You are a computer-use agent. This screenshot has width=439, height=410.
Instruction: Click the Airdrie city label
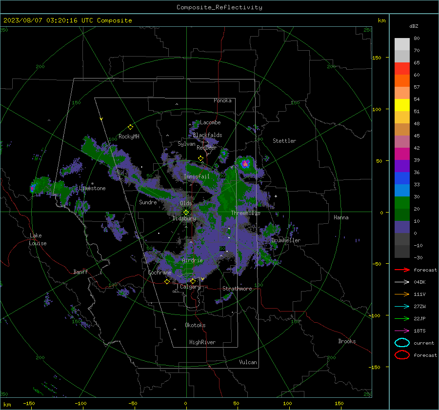click(192, 260)
